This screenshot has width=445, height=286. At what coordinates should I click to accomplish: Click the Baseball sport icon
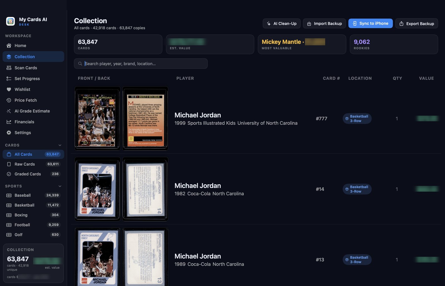coord(9,195)
